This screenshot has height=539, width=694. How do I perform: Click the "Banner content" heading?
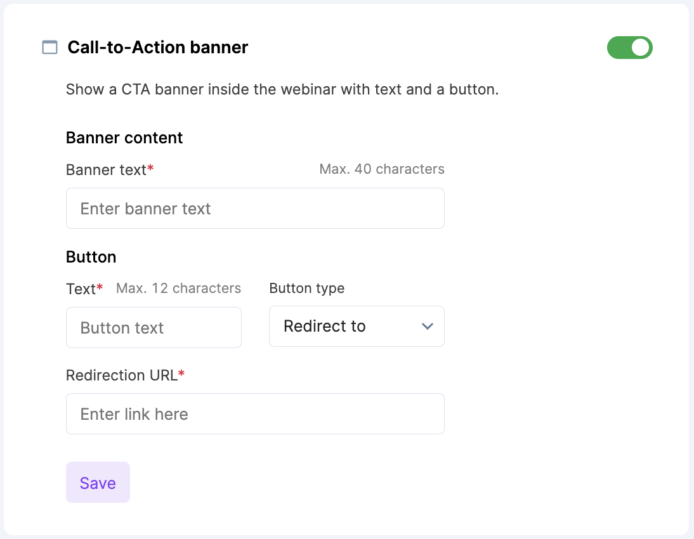(124, 138)
